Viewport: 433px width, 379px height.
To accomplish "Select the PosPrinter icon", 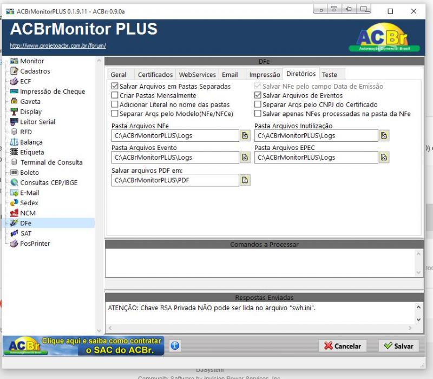I will click(14, 243).
